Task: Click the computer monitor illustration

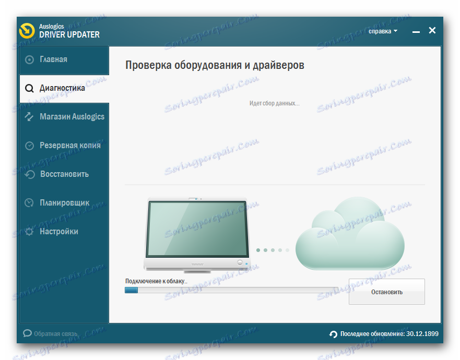Action: (197, 235)
